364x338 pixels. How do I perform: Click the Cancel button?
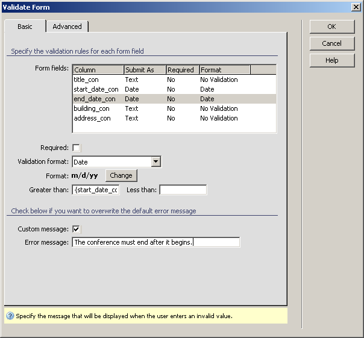pos(331,43)
